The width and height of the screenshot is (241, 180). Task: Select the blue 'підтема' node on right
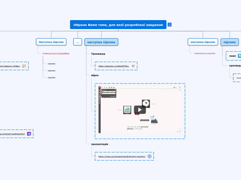point(229,42)
